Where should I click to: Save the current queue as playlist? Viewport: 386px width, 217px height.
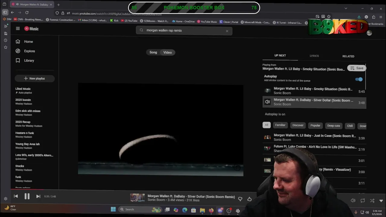pos(357,68)
